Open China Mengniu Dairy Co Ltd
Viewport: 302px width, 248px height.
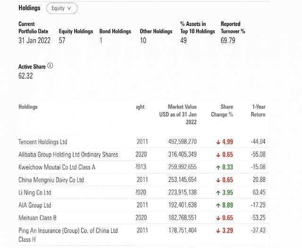(51, 180)
